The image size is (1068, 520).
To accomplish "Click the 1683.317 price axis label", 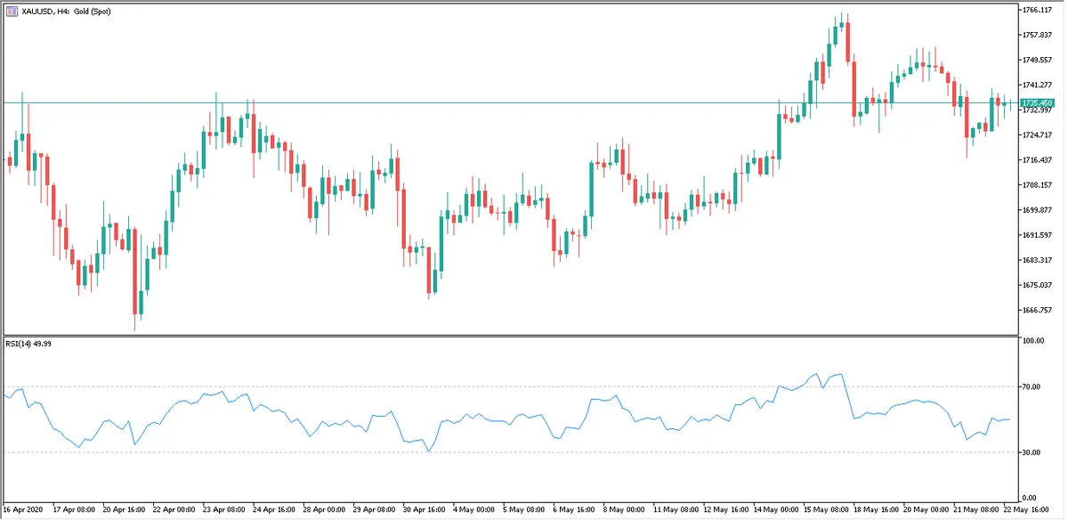I will tap(1039, 260).
